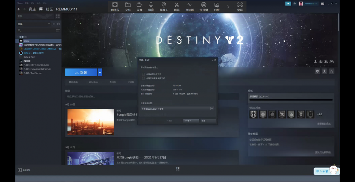This screenshot has width=355, height=182.
Task: Click the 中 input method indicator
Action: click(x=318, y=171)
